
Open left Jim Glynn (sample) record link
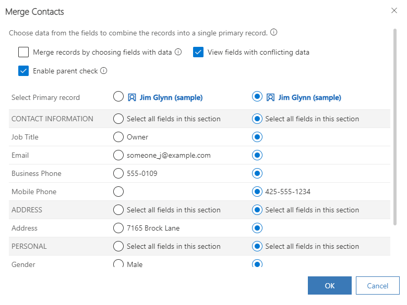tap(171, 98)
